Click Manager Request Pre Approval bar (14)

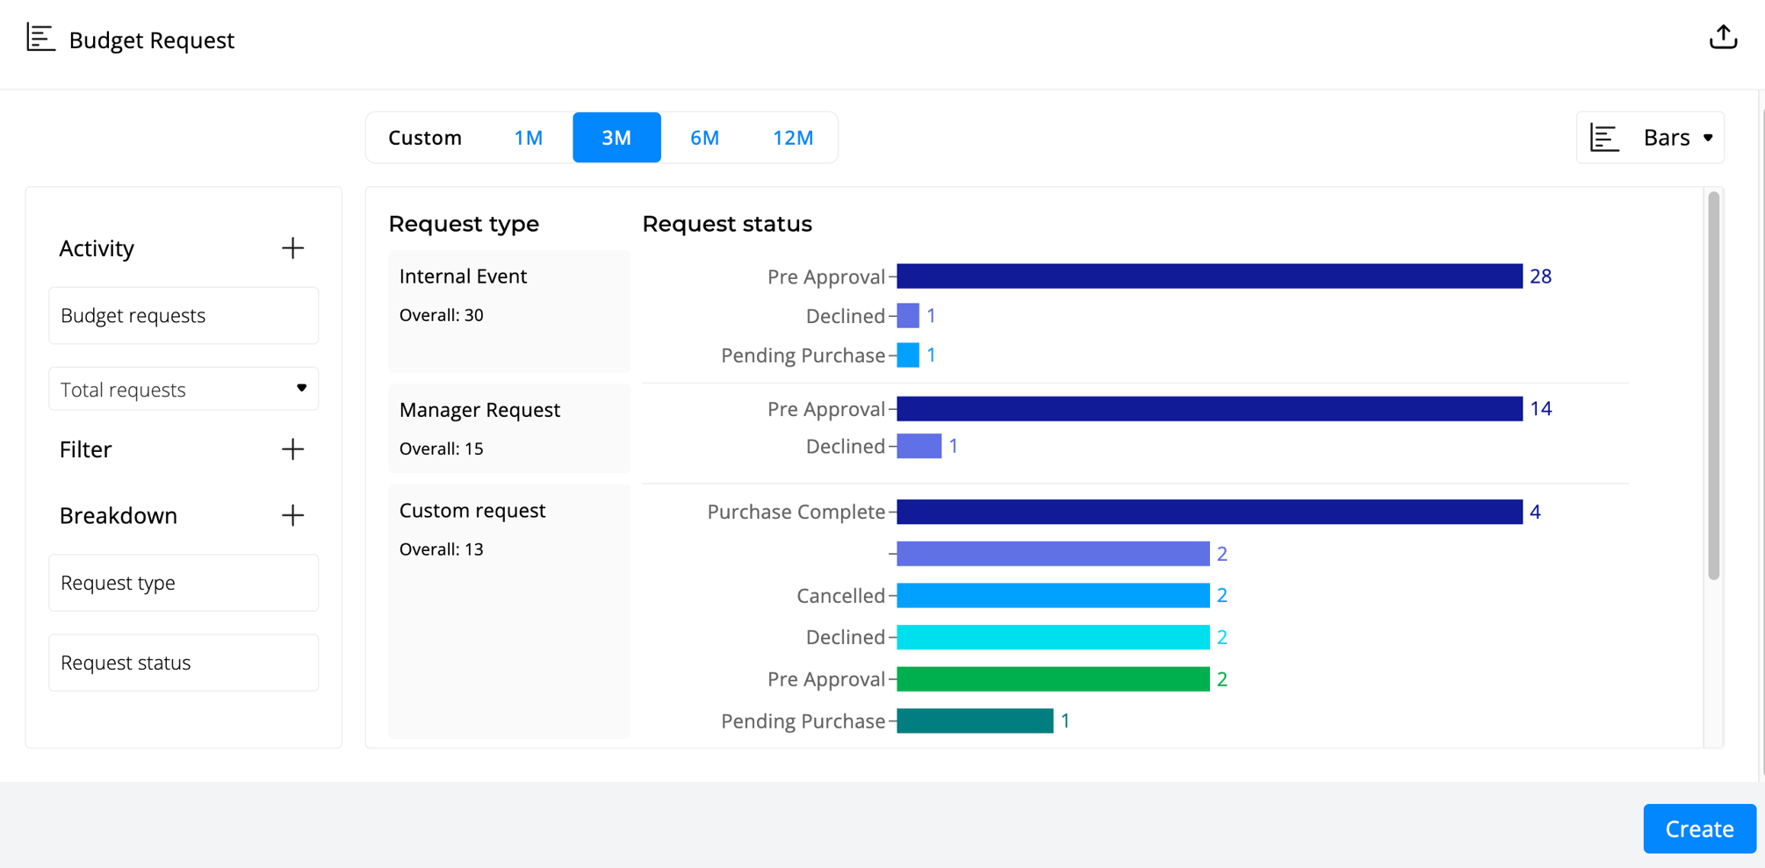[1209, 408]
